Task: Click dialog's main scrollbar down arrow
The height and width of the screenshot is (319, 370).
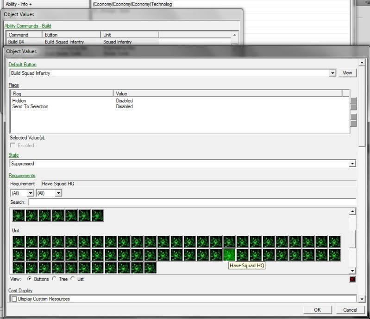Action: pos(362,299)
